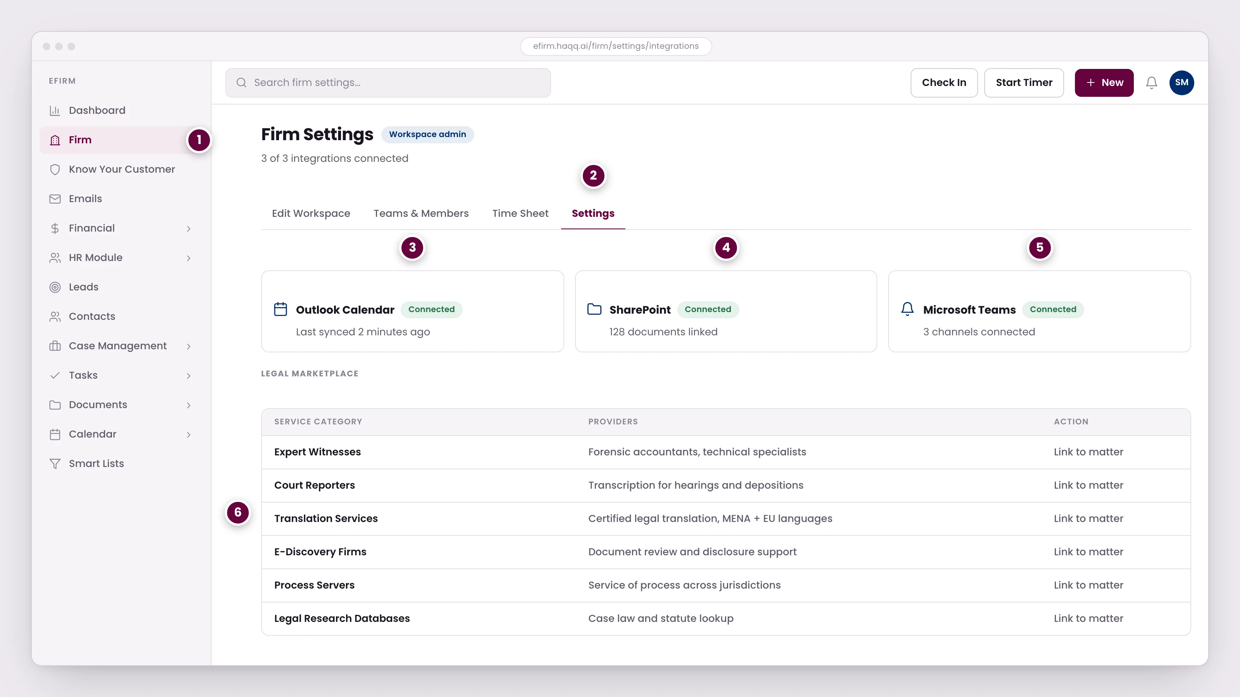This screenshot has width=1240, height=697.
Task: Click Link to matter for Court Reporters
Action: click(1088, 485)
